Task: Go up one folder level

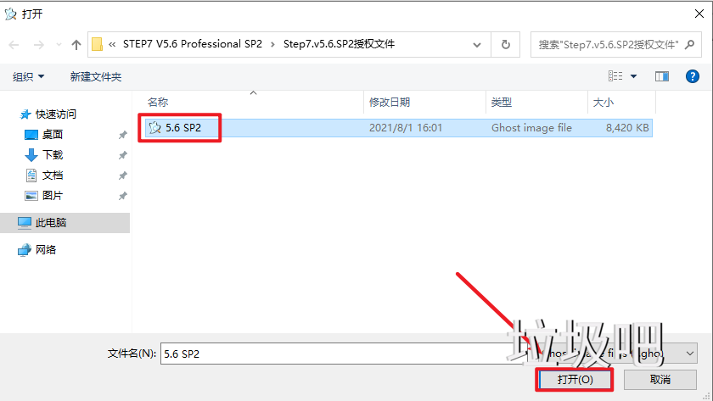Action: (76, 45)
